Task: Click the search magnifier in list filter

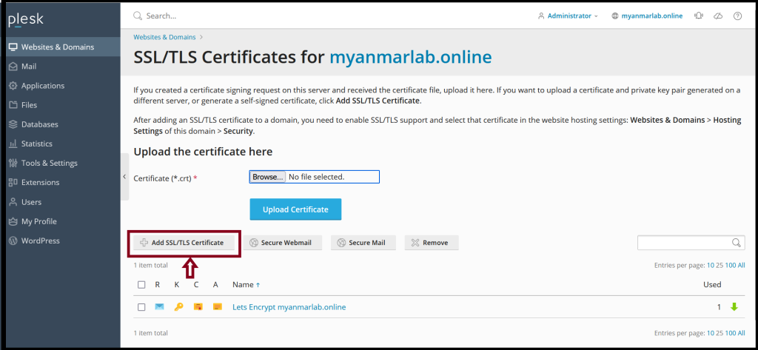Action: pyautogui.click(x=737, y=243)
